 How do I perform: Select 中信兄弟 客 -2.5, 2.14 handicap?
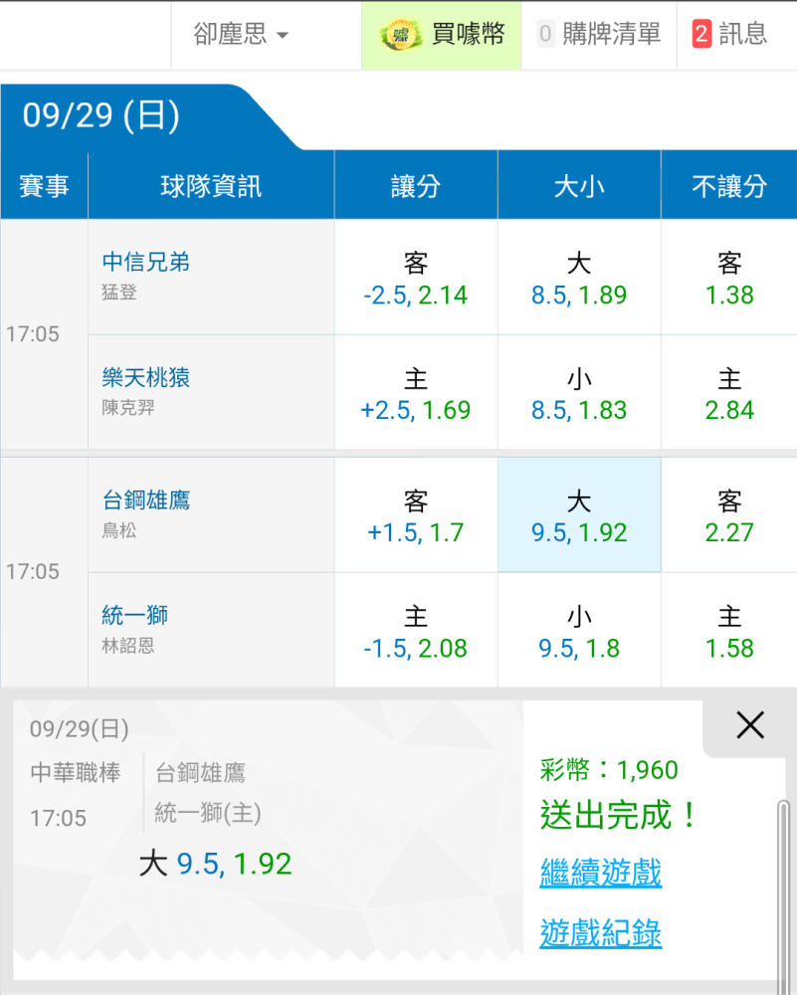[x=416, y=278]
